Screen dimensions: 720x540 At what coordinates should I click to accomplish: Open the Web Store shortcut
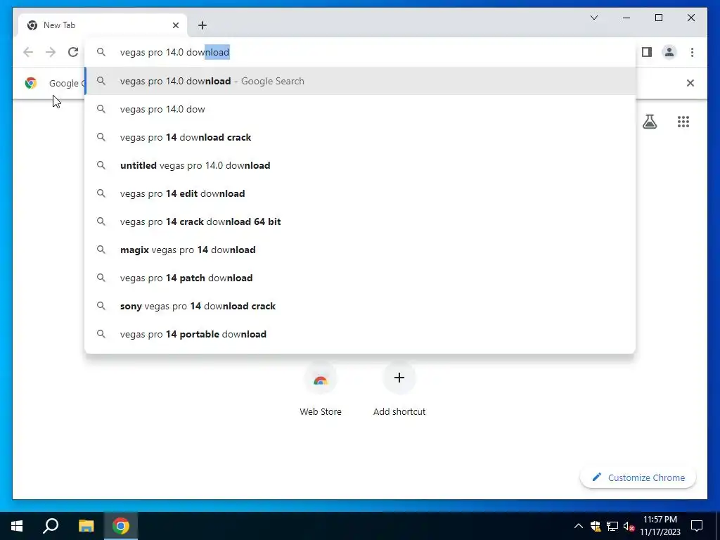pos(321,390)
